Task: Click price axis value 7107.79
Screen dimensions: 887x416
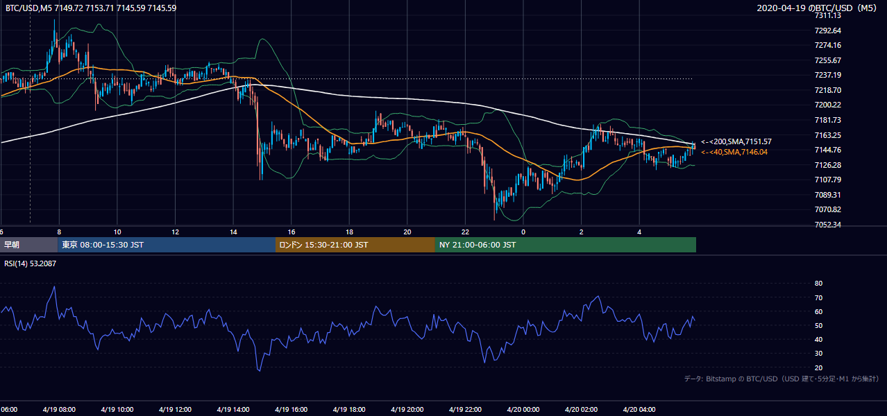Action: 827,180
